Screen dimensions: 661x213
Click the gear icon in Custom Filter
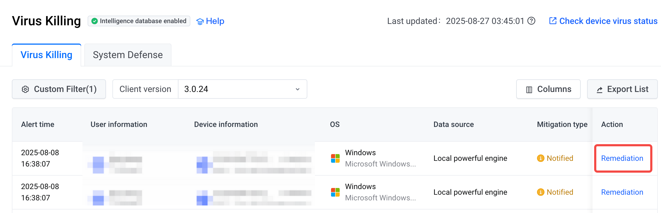click(25, 89)
